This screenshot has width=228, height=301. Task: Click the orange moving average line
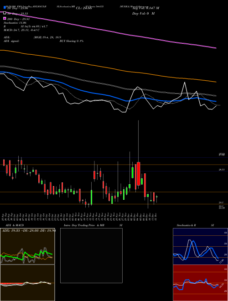coord(108,67)
